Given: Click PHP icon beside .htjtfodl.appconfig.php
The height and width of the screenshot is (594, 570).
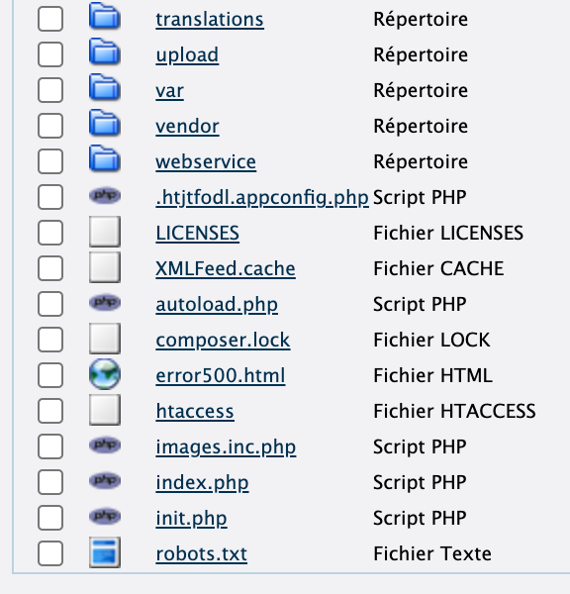Looking at the screenshot, I should 105,196.
